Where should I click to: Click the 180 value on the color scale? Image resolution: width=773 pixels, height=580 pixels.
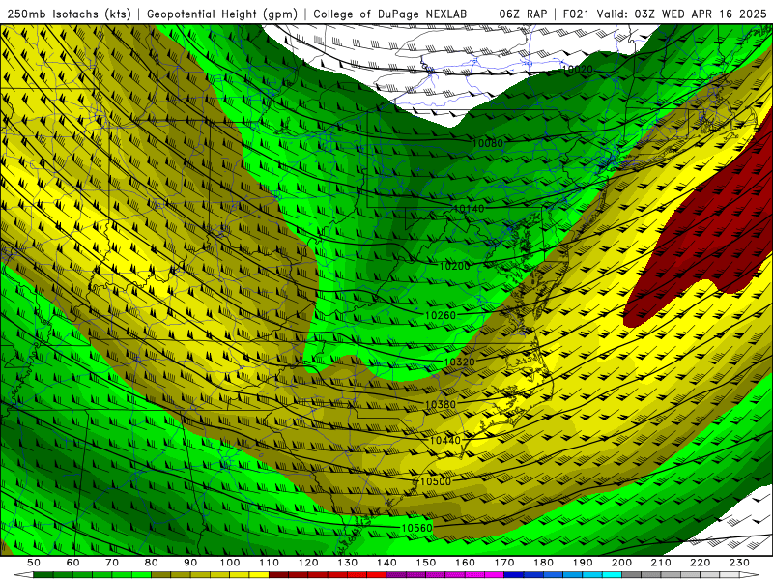click(x=543, y=563)
